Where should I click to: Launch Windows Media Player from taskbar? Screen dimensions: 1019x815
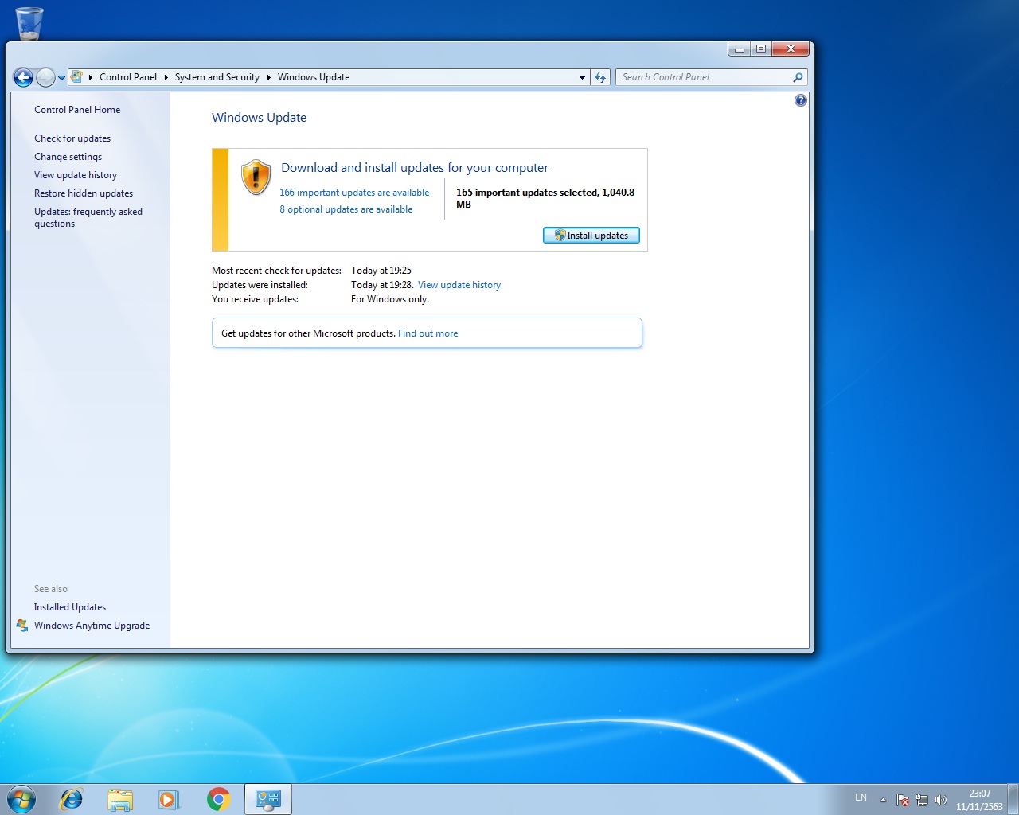pos(169,798)
